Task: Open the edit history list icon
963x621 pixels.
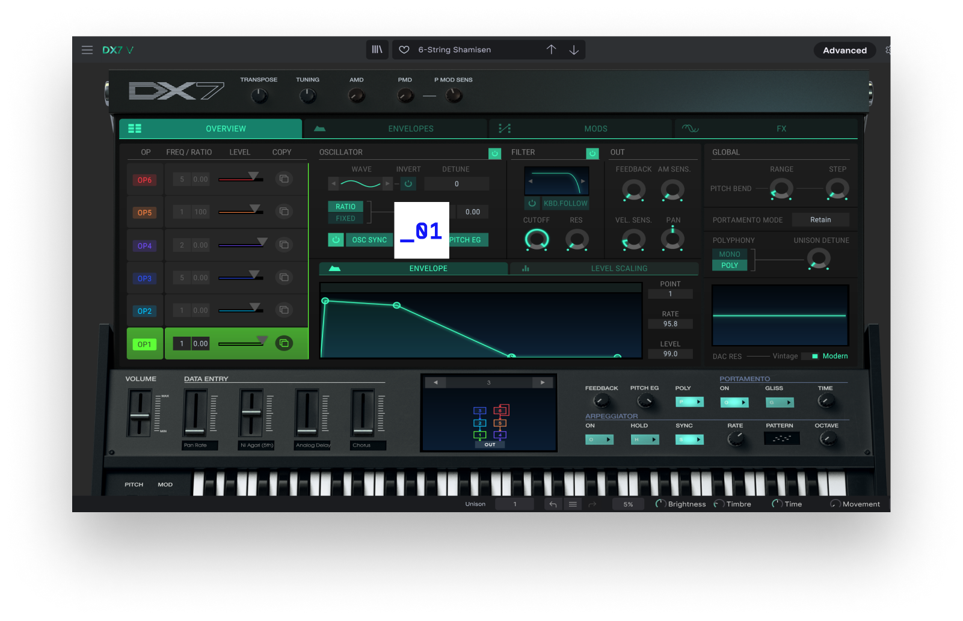Action: click(573, 504)
